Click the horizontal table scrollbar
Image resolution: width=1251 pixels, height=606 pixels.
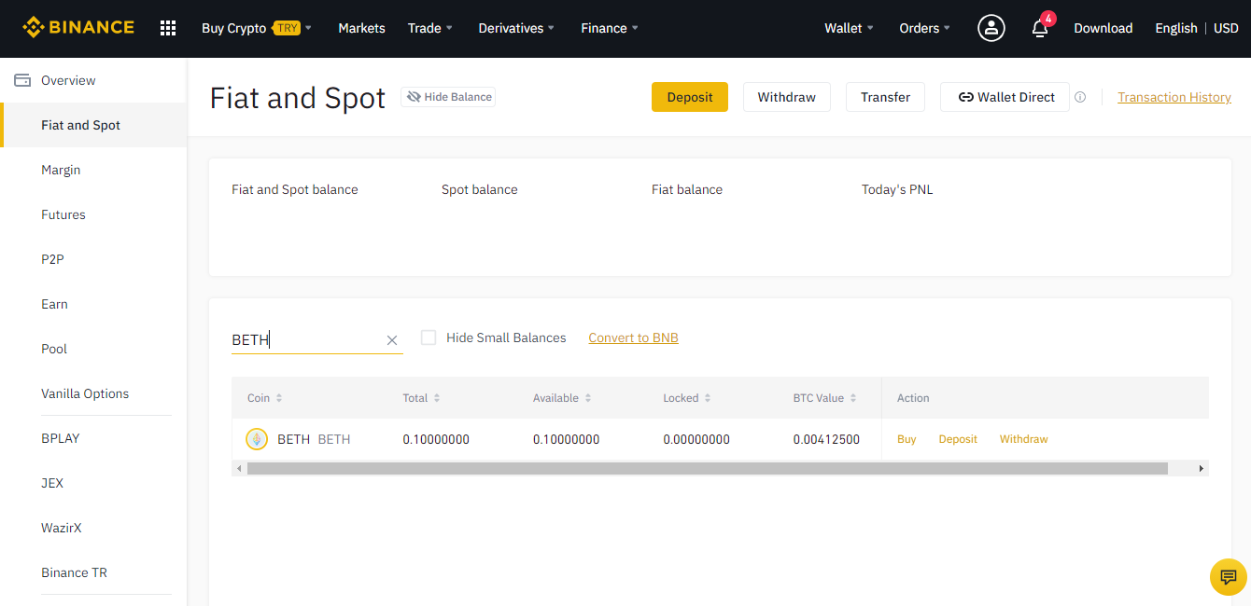pos(708,468)
